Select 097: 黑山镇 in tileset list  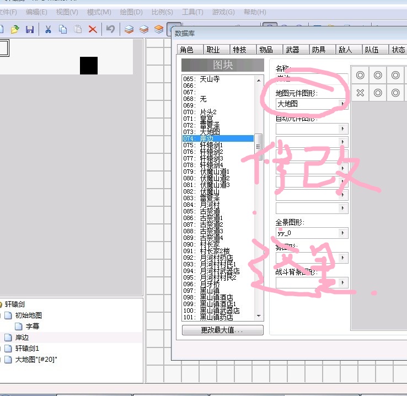coord(218,291)
